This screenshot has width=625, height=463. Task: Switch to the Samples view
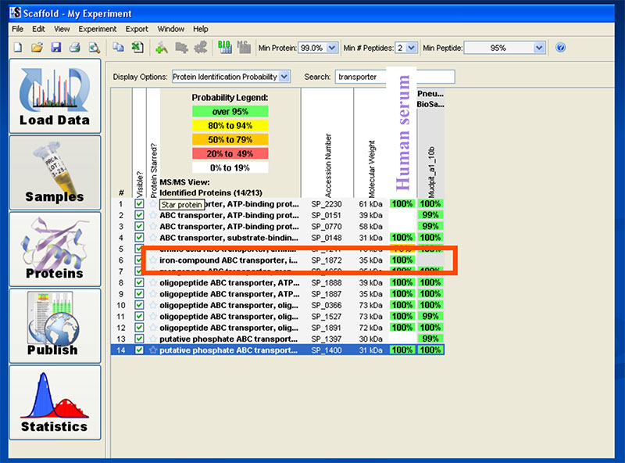55,172
